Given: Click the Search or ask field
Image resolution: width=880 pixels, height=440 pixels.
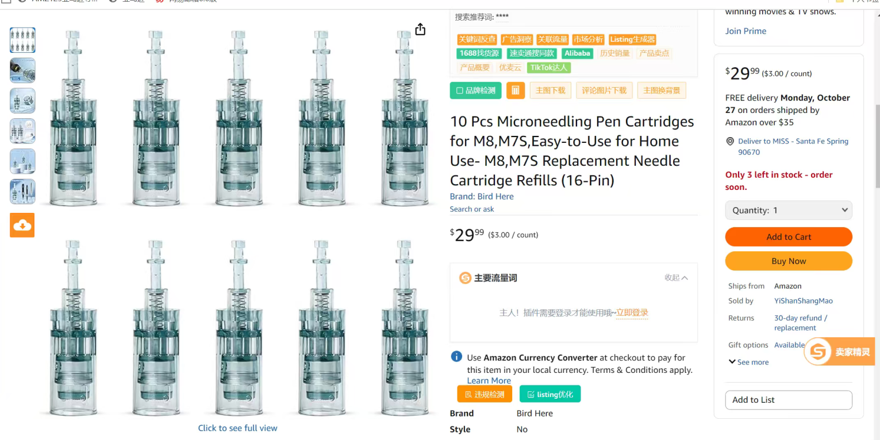Looking at the screenshot, I should 472,209.
